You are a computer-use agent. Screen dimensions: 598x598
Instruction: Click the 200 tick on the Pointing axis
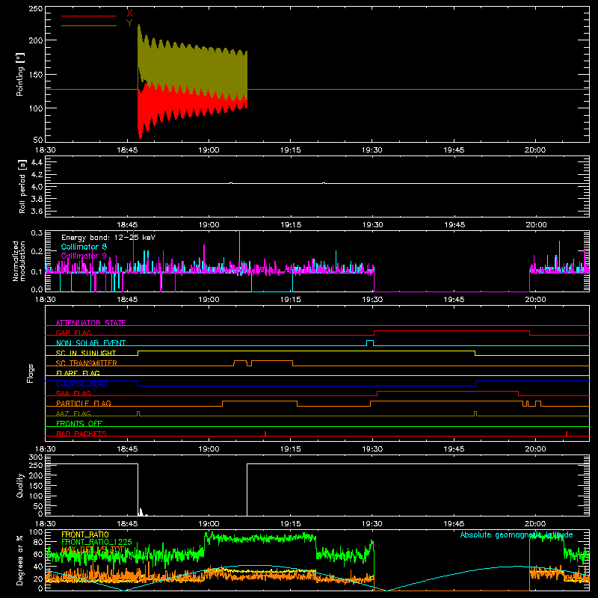(36, 40)
